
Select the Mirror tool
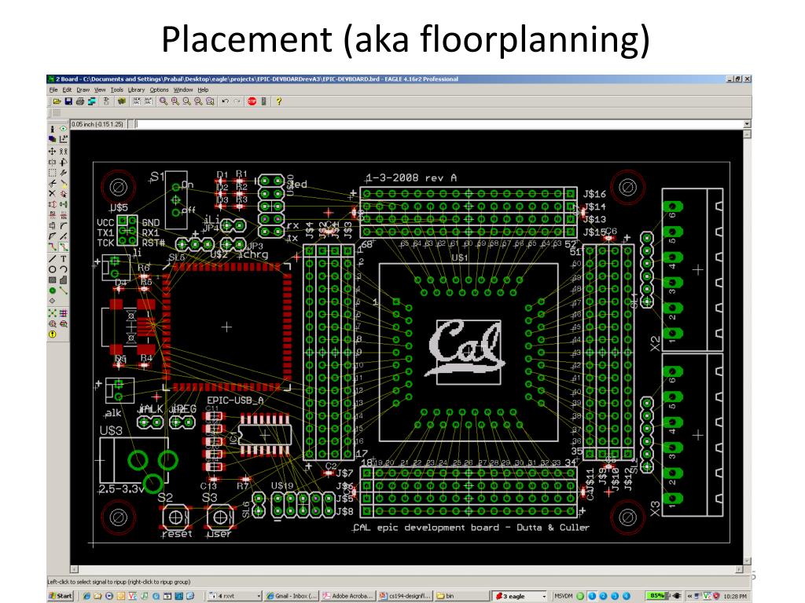pyautogui.click(x=53, y=162)
